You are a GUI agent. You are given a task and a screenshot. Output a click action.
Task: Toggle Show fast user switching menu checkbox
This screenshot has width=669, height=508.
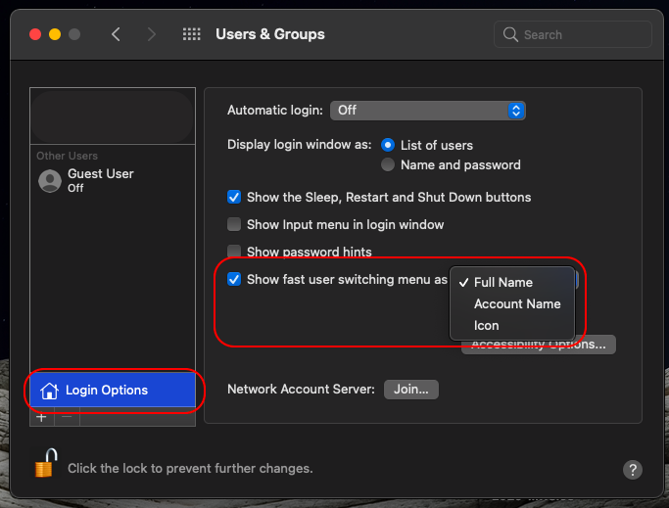pos(234,279)
